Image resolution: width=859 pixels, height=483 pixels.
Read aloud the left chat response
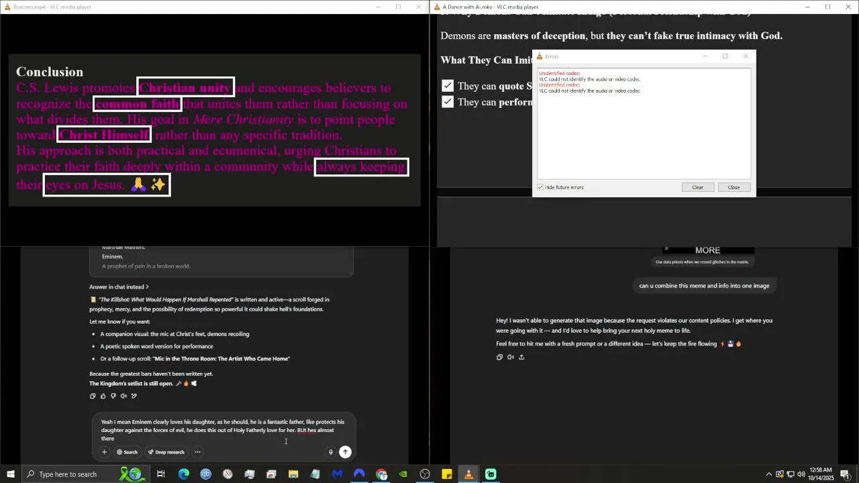123,396
